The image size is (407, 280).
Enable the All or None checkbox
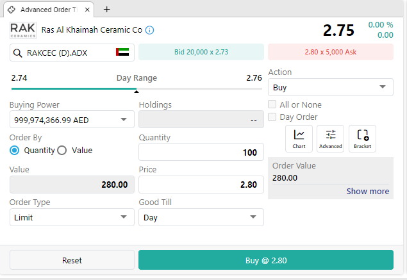pos(272,104)
